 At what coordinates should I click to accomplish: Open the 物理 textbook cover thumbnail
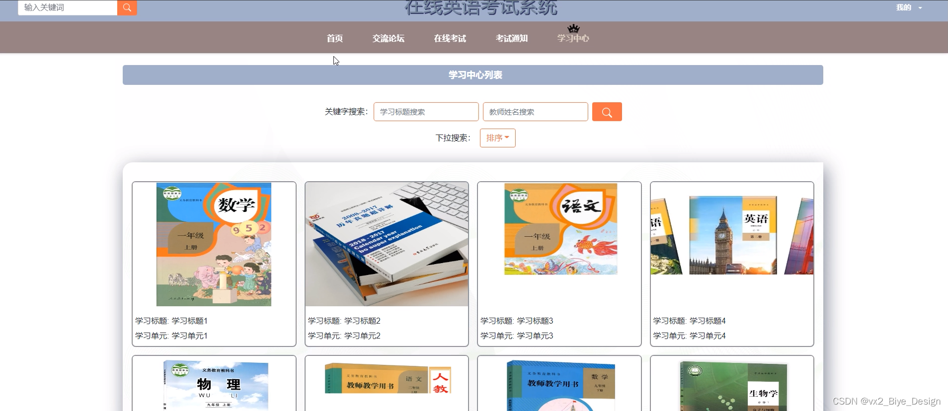215,386
